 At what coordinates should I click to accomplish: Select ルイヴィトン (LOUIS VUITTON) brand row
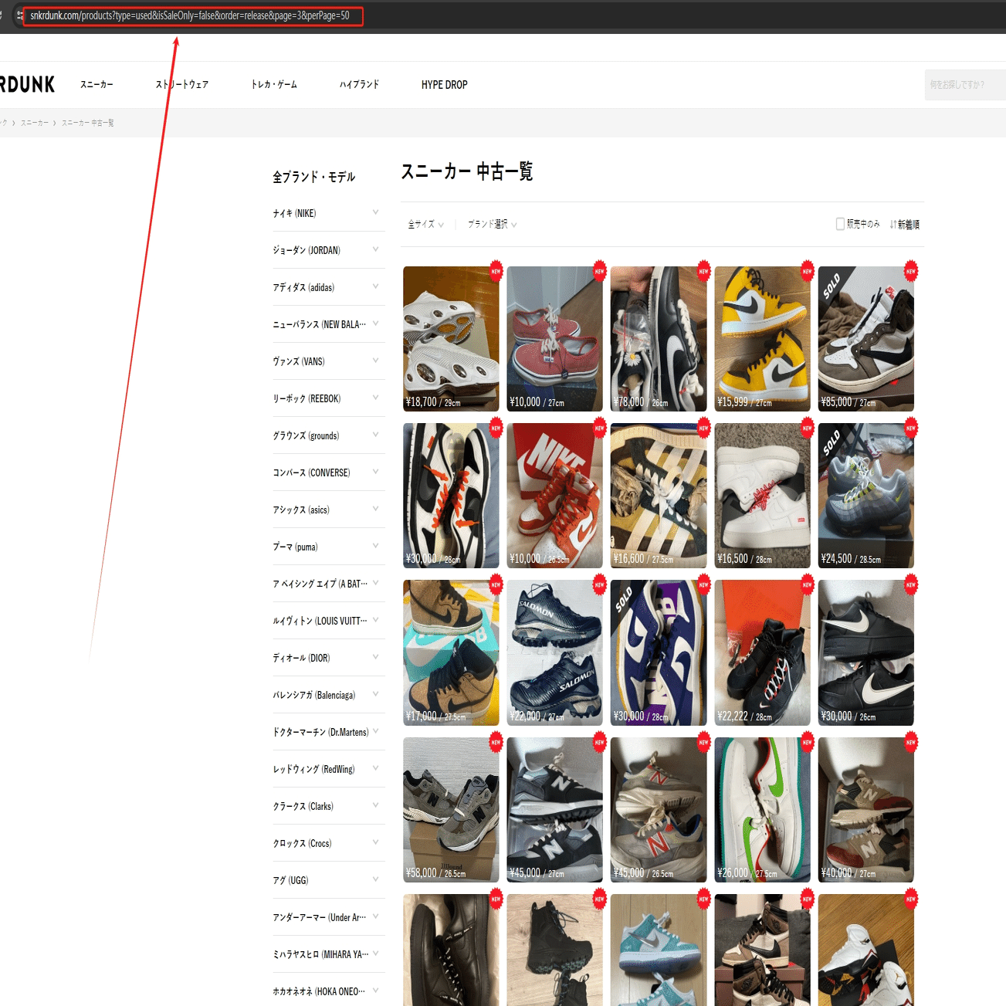pos(328,621)
